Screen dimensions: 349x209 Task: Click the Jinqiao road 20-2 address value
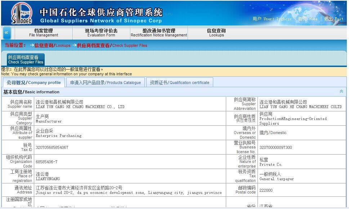[129, 193]
